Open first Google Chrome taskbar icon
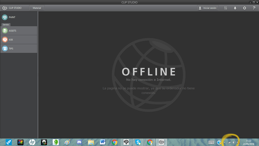 pyautogui.click(x=114, y=142)
